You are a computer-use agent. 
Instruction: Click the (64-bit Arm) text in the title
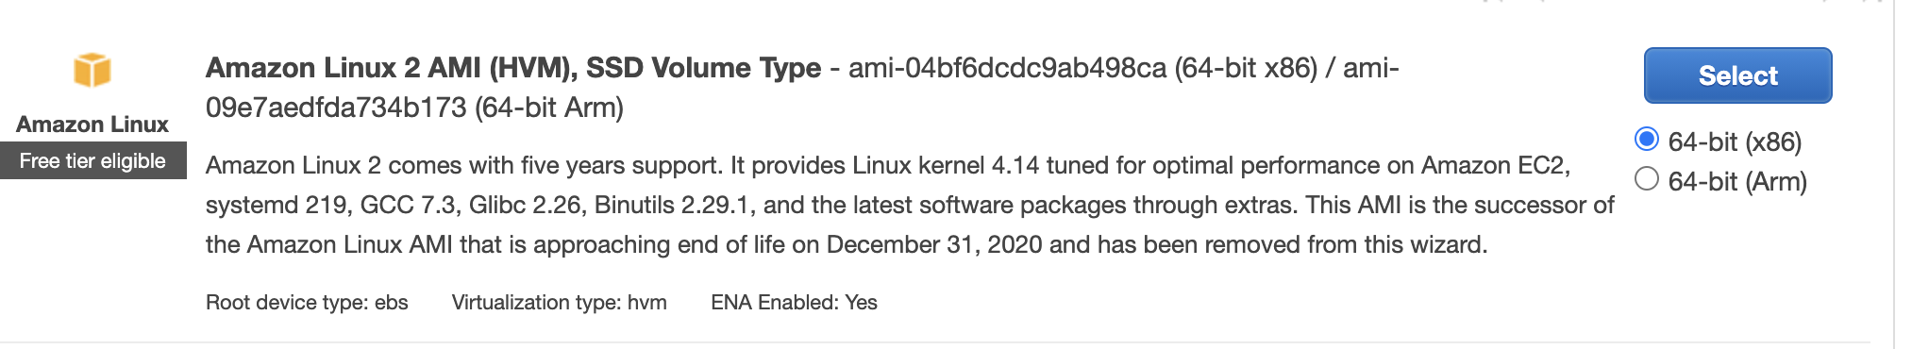click(549, 108)
